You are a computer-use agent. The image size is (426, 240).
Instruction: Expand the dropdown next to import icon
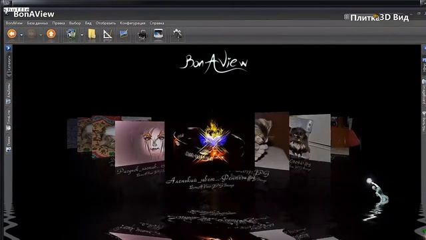tap(82, 35)
